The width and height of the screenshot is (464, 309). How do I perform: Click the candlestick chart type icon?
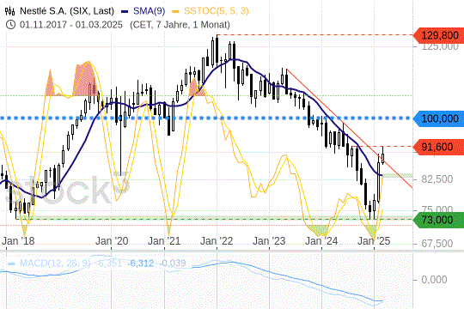point(9,11)
